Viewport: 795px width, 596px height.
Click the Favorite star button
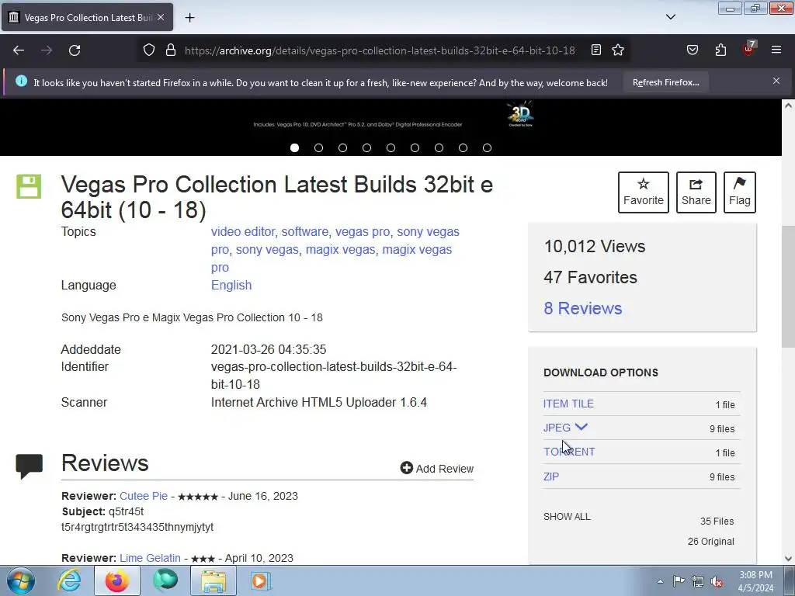pyautogui.click(x=644, y=192)
